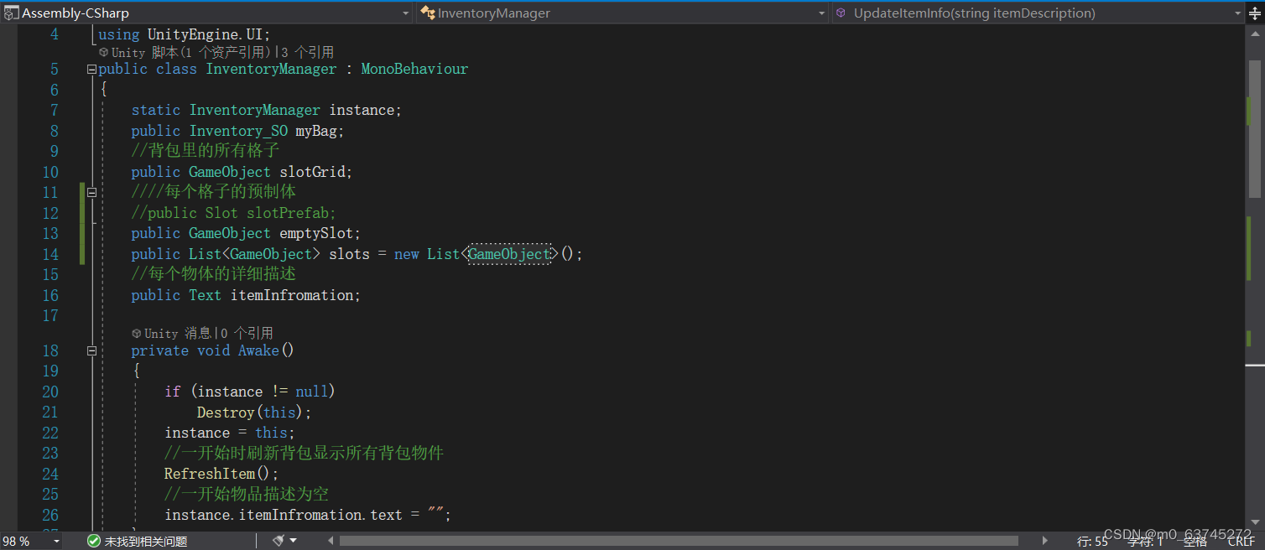Click the 'slotGrid' field name
The height and width of the screenshot is (550, 1265).
312,172
